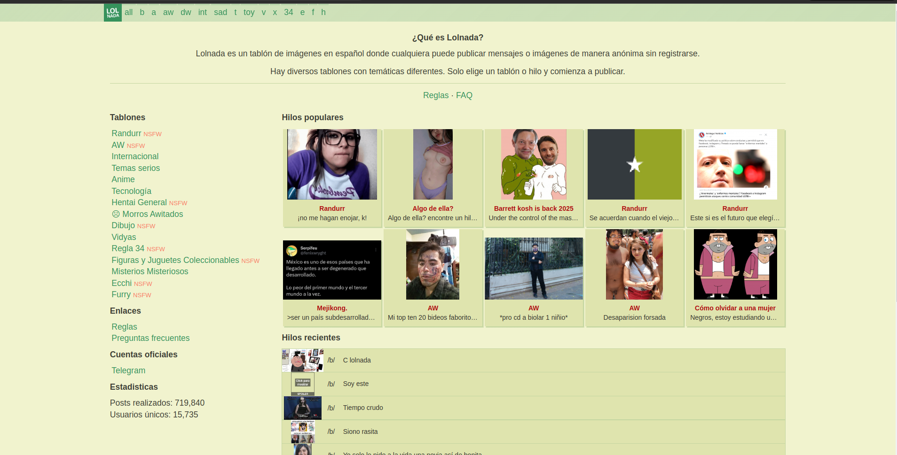Select the Vidyas board in sidebar
This screenshot has width=897, height=455.
(124, 237)
